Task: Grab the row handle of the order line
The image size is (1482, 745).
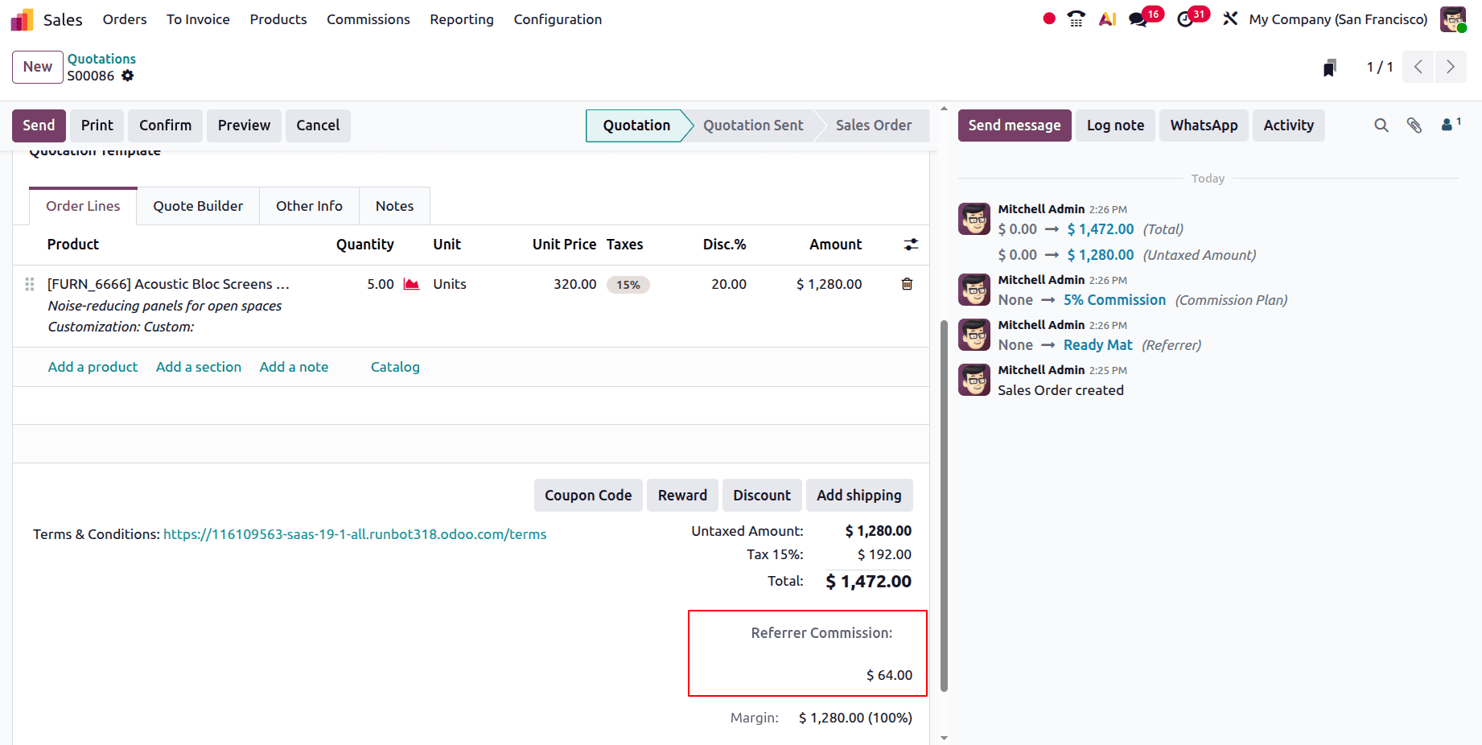Action: [30, 284]
